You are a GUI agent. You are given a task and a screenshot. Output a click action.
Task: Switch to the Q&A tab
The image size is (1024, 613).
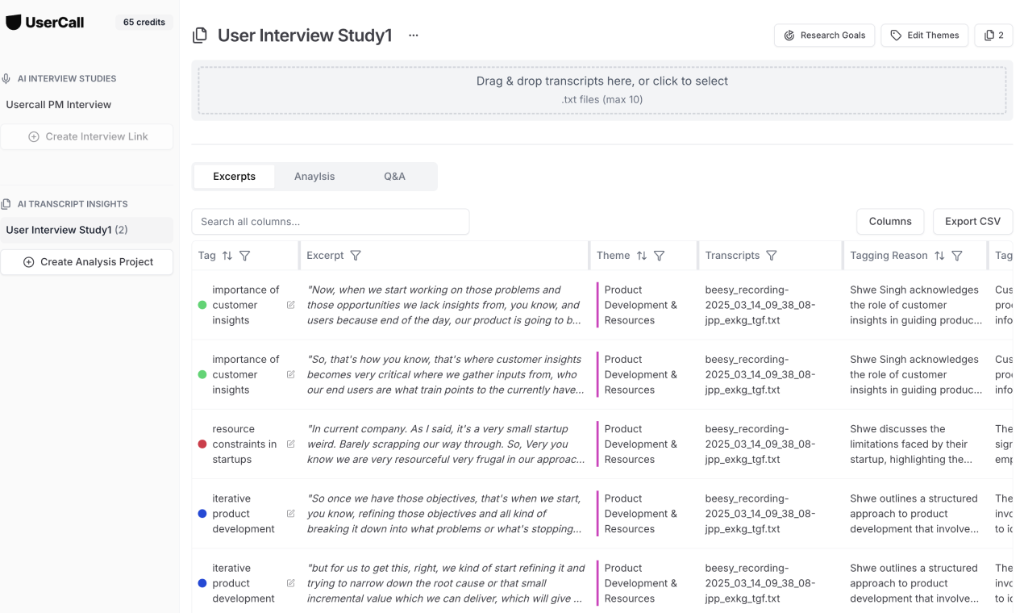(394, 177)
